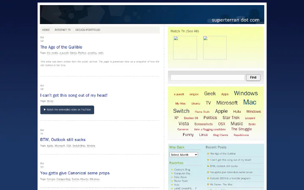Viewport: 304px width, 190px height.
Task: Click 'Watch the embedded video on YouTube' button
Action: 67,110
